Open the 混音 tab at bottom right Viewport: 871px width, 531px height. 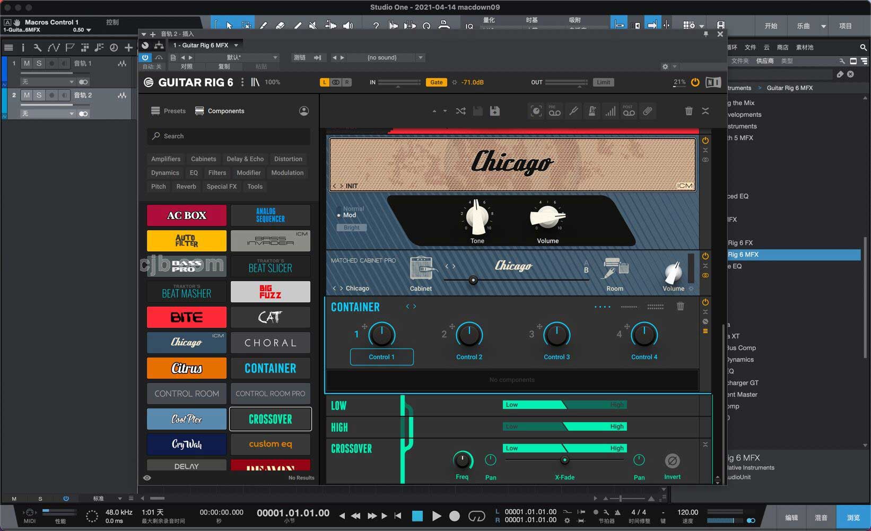[821, 518]
